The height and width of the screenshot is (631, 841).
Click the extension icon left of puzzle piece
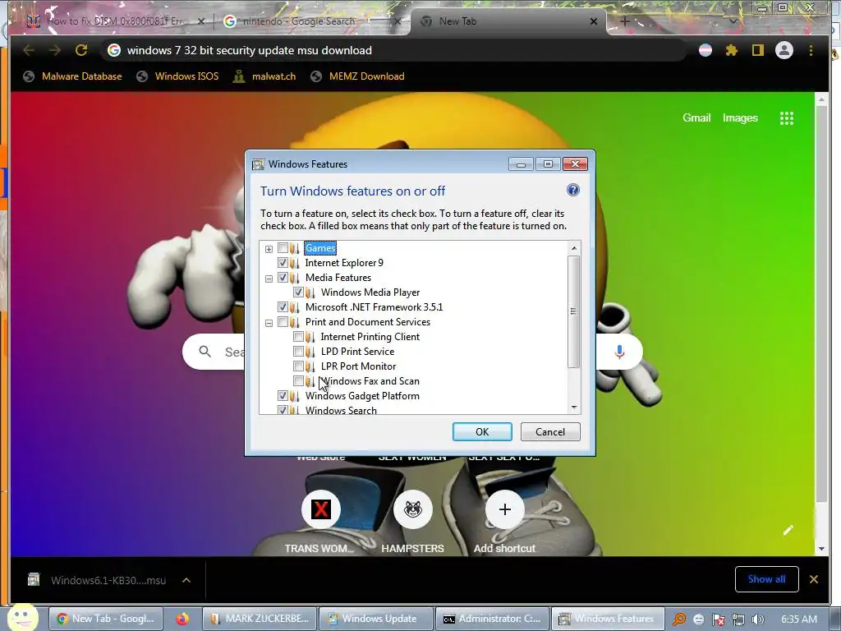tap(705, 50)
